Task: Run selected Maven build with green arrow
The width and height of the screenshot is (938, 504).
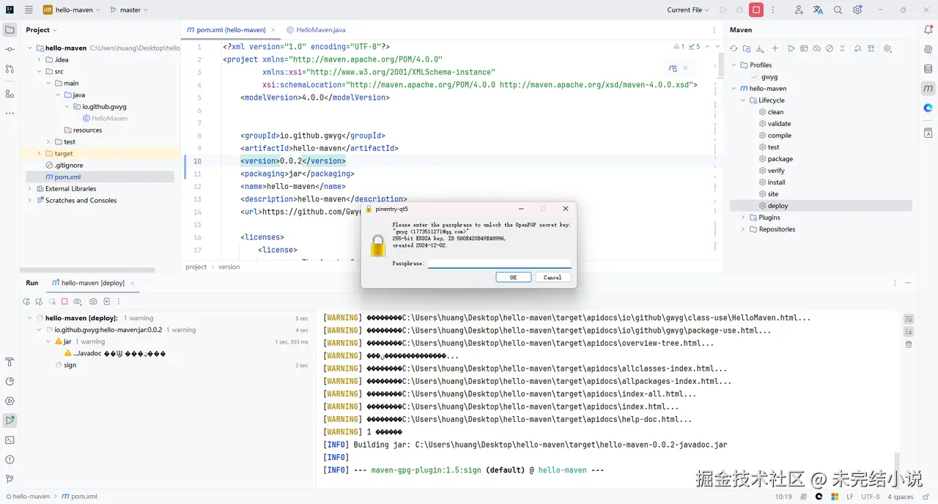Action: pos(791,48)
